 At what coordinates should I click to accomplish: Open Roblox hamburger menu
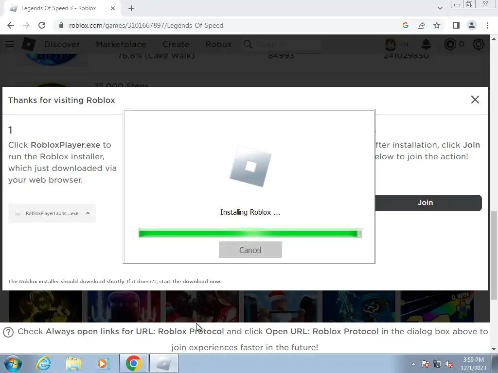tap(10, 44)
